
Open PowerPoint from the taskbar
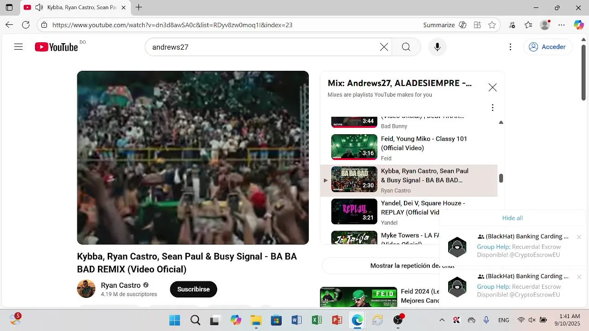pos(337,320)
